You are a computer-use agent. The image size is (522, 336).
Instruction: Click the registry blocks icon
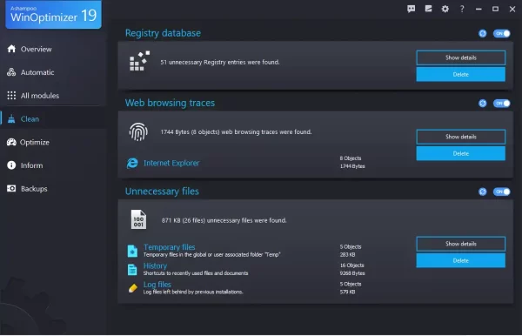point(139,61)
